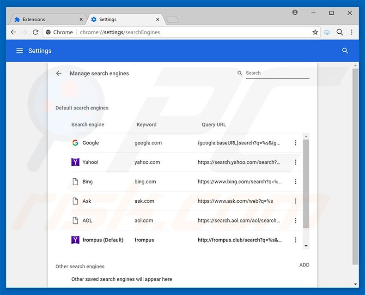Bookmark this page with star icon

point(315,32)
